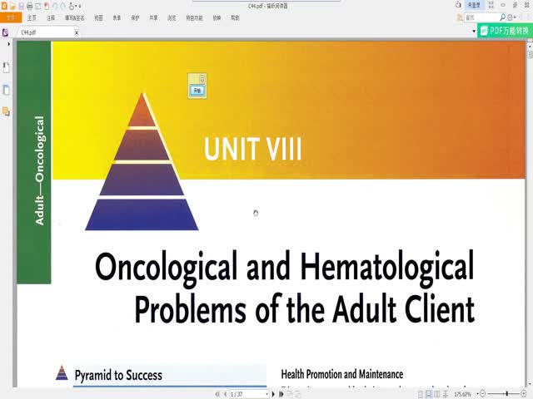
Task: Open the 文件 (File) menu
Action: [x=11, y=17]
